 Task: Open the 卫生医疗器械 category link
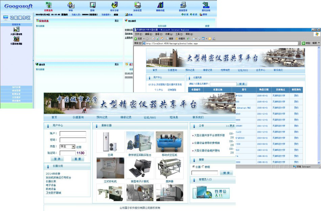(53, 193)
